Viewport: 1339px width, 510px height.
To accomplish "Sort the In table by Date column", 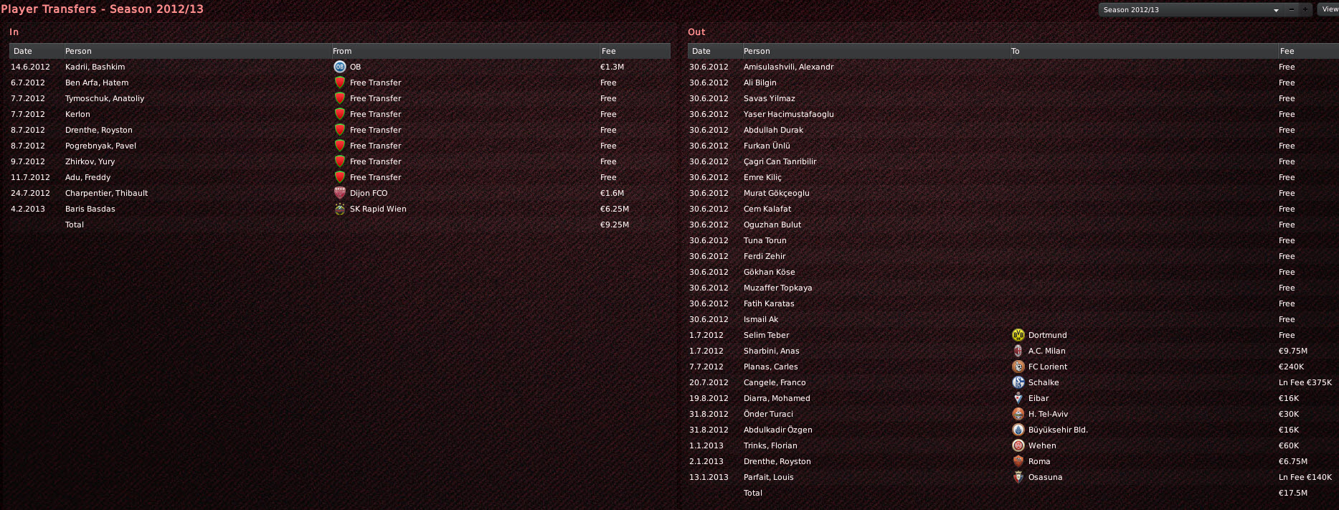I will tap(36, 51).
